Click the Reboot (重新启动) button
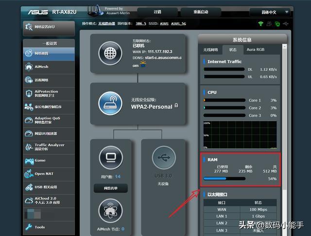The width and height of the screenshot is (311, 236). (x=201, y=12)
